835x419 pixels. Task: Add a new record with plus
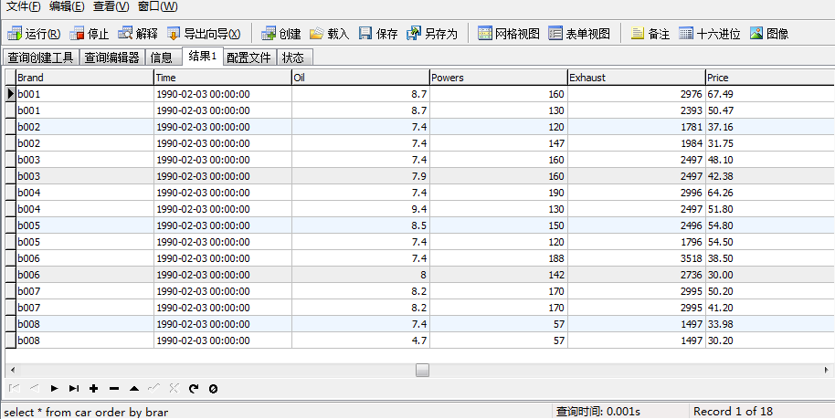[94, 389]
